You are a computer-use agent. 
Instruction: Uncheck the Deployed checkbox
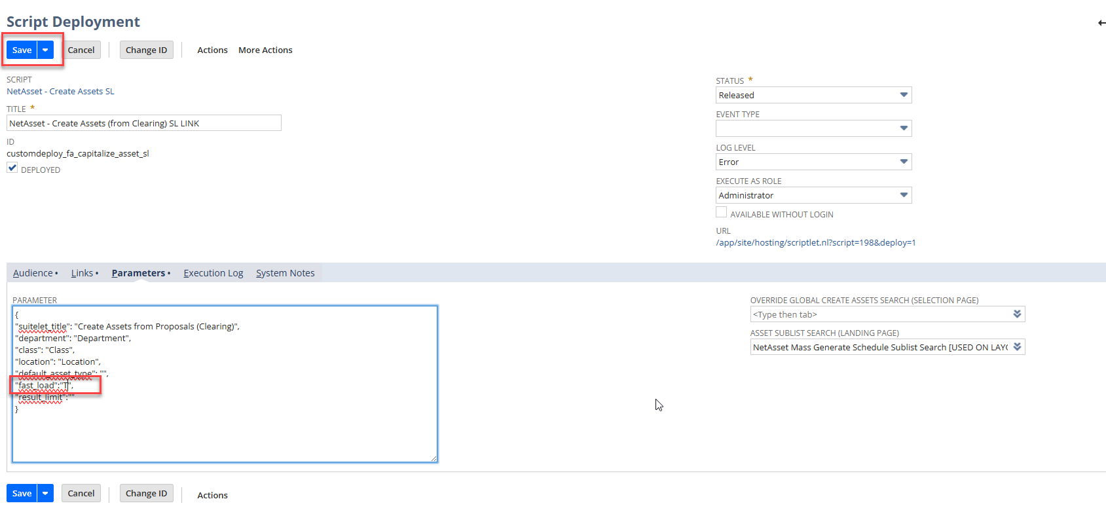[x=12, y=168]
